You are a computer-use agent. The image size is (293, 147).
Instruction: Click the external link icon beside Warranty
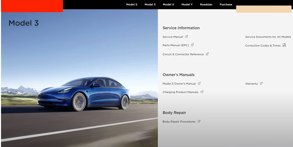[x=261, y=83]
